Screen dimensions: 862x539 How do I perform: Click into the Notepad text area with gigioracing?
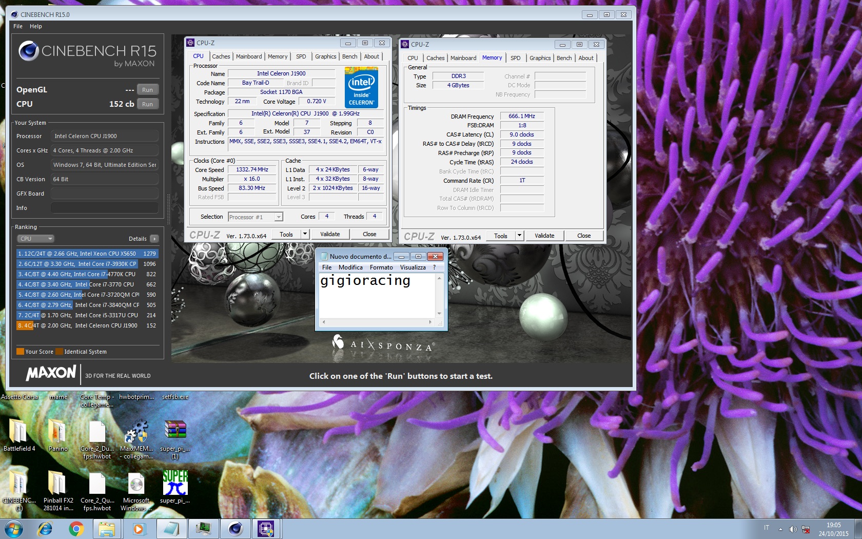[x=377, y=295]
